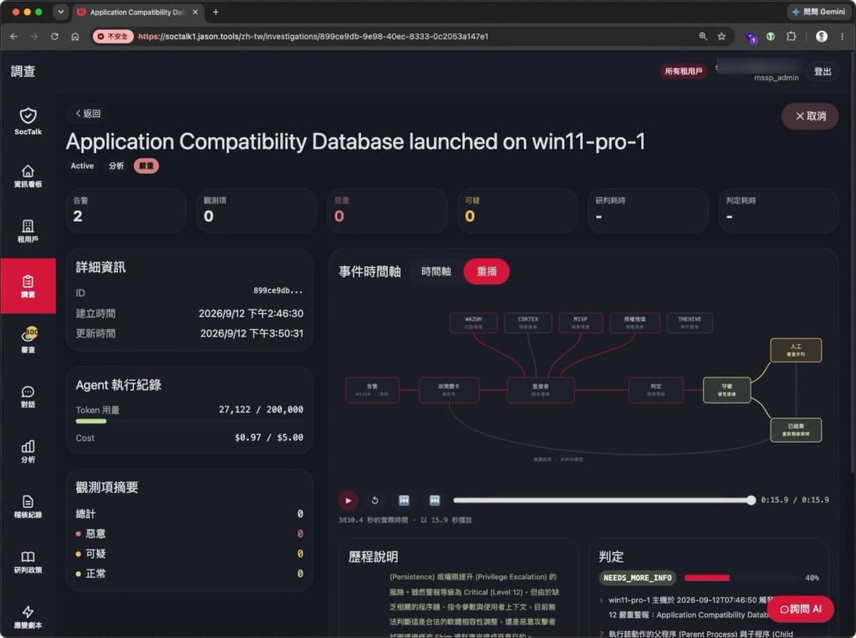The image size is (856, 638).
Task: Bookmark this page with star icon
Action: [x=721, y=37]
